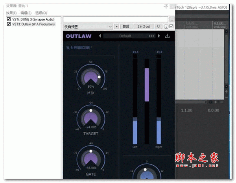
Task: Click the TARGET knob at -24.0db
Action: pos(91,118)
